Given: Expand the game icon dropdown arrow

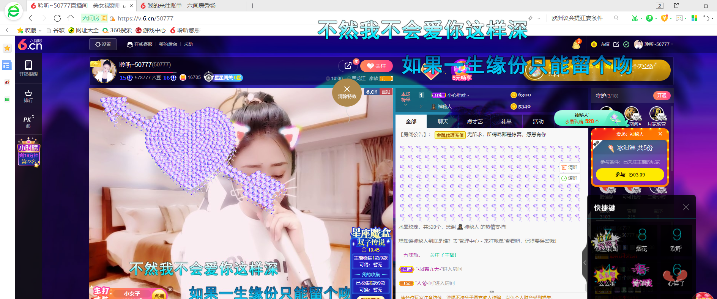Looking at the screenshot, I should [x=686, y=18].
